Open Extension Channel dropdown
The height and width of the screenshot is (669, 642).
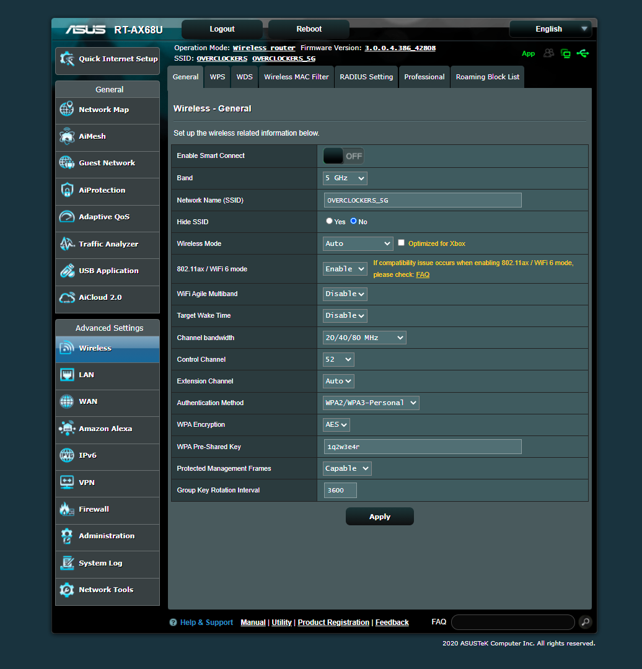pos(338,381)
